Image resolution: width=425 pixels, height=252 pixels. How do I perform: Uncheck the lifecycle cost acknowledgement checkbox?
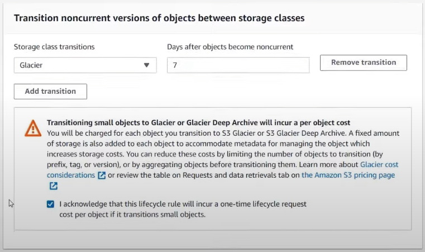tap(50, 204)
